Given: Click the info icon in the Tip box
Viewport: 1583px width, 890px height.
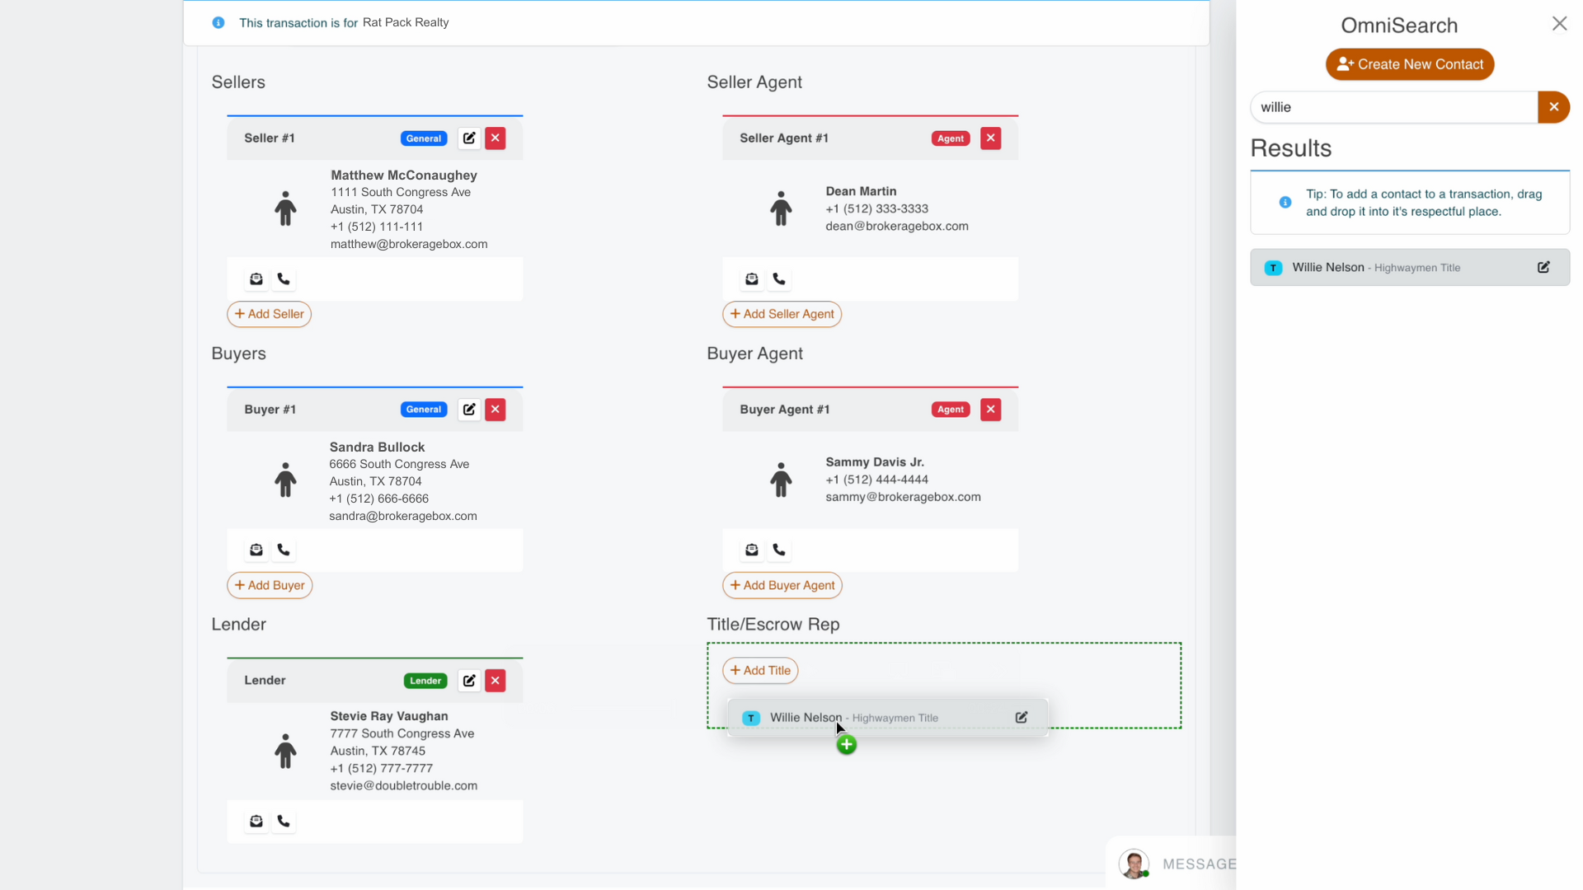Looking at the screenshot, I should coord(1285,202).
